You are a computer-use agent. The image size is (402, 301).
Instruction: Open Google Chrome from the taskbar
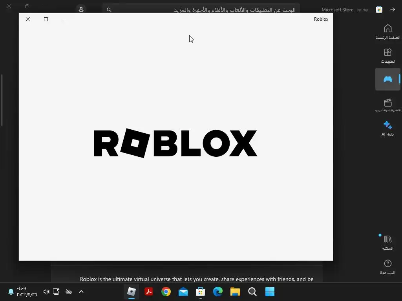[166, 292]
